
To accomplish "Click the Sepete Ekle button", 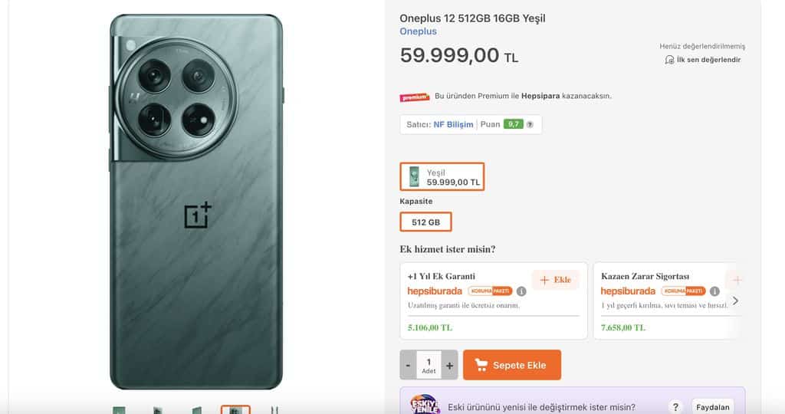I will point(512,365).
